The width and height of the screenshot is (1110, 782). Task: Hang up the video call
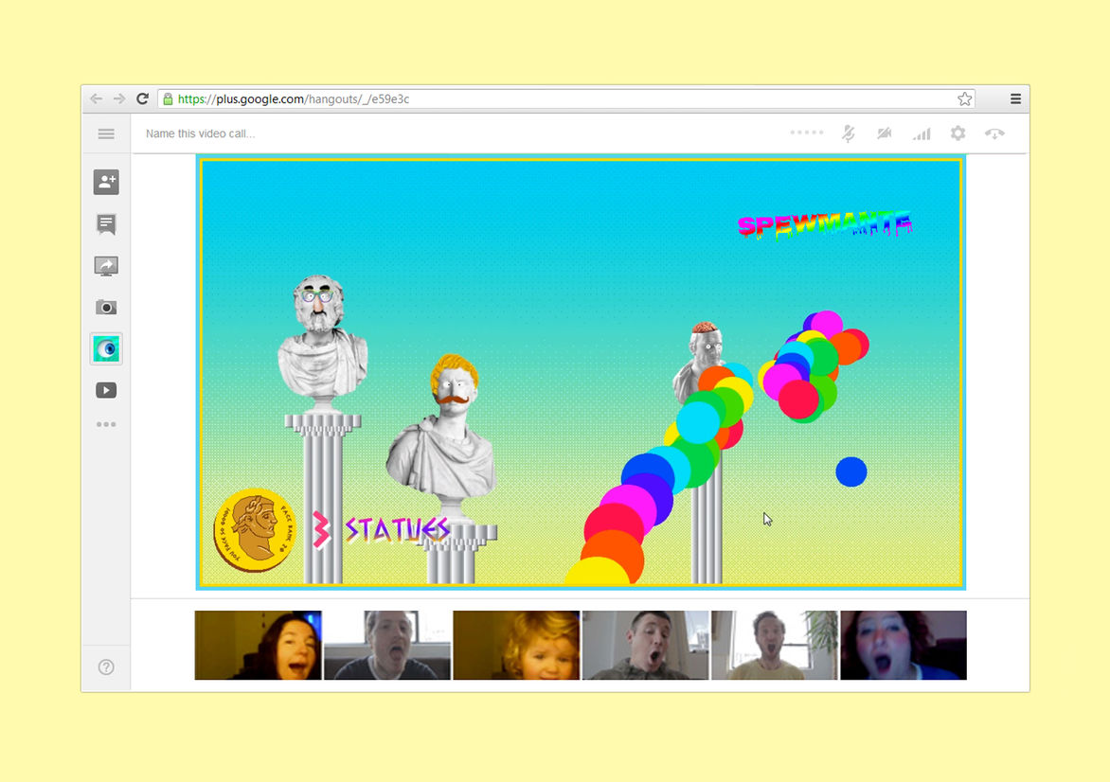994,134
